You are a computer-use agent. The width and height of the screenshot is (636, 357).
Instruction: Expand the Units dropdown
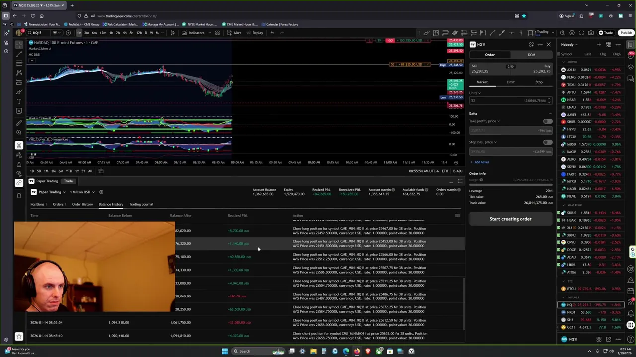(x=475, y=93)
